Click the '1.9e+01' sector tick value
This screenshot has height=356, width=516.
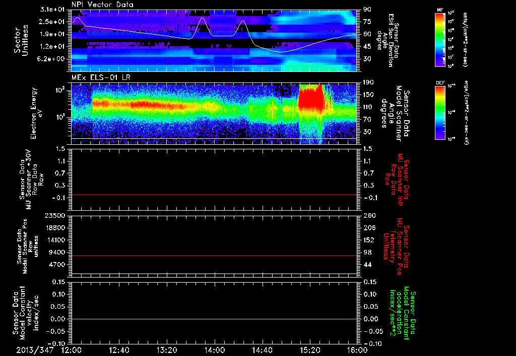[x=52, y=34]
